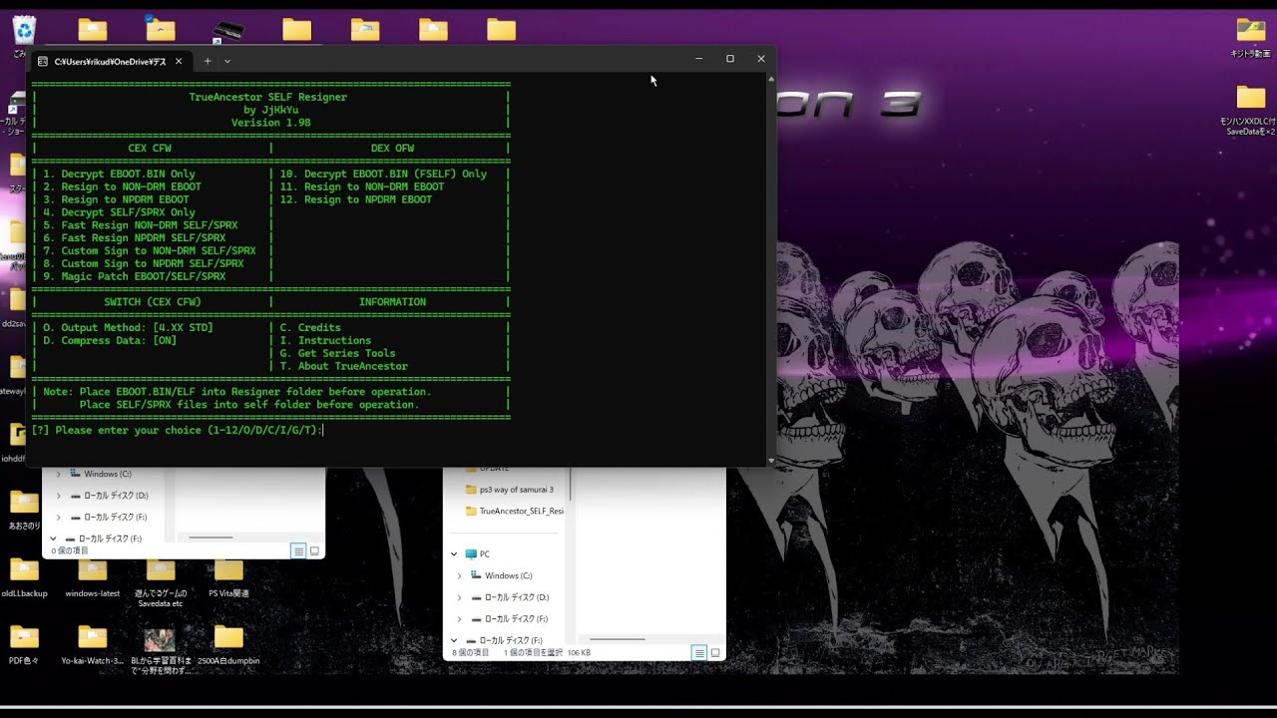This screenshot has width=1277, height=718.
Task: Open the PDF色々 desktop folder
Action: pyautogui.click(x=24, y=644)
